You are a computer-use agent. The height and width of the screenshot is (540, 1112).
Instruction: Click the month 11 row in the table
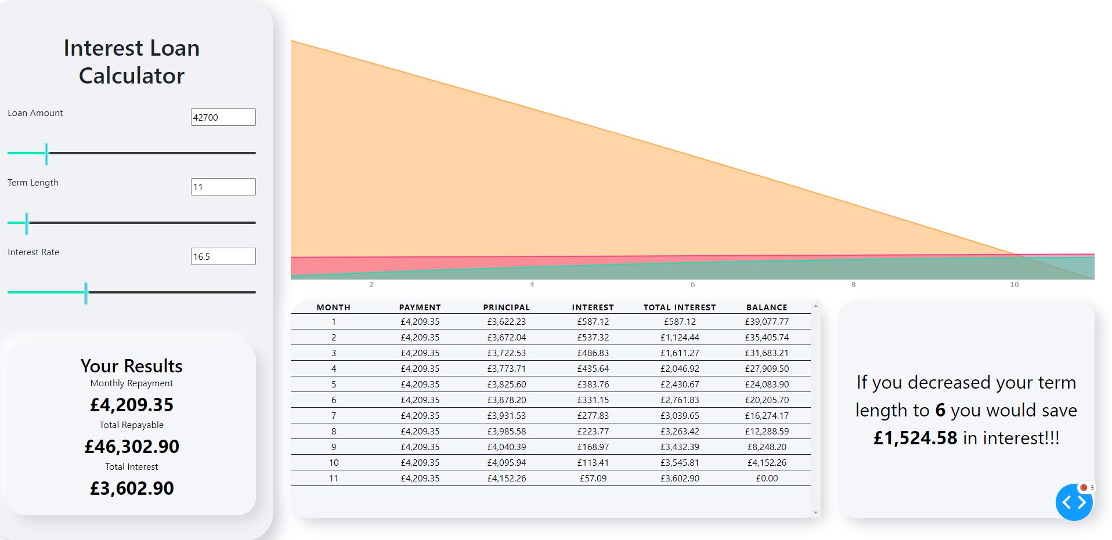click(551, 479)
